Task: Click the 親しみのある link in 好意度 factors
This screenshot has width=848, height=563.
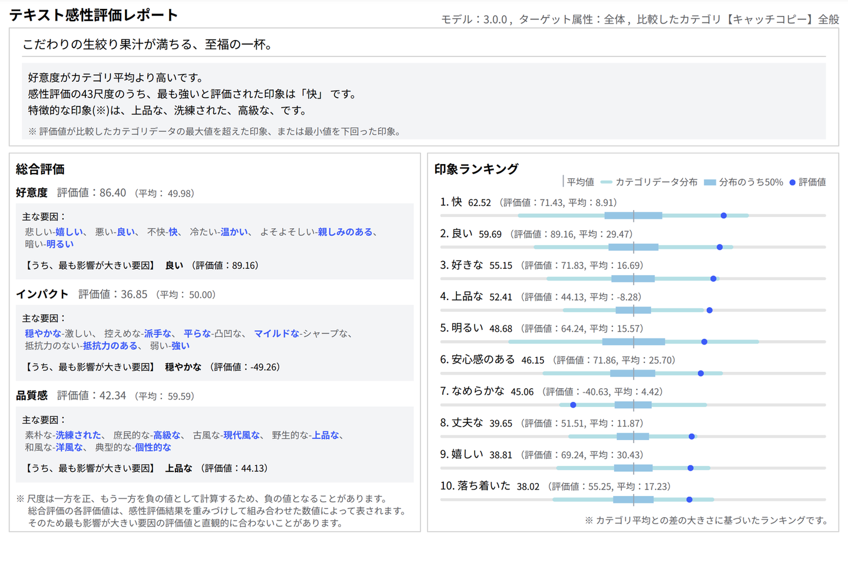Action: pyautogui.click(x=345, y=232)
